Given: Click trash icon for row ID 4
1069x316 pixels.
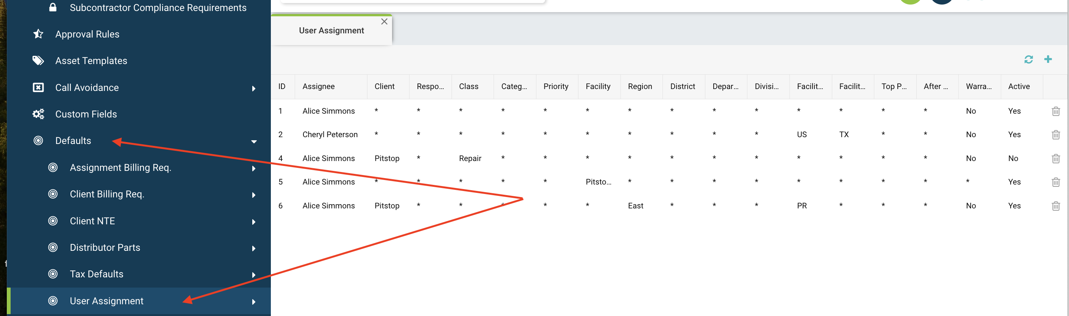Looking at the screenshot, I should (1055, 159).
